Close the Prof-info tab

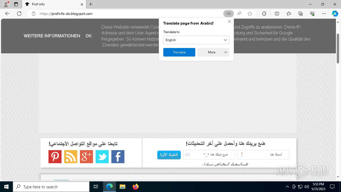(x=82, y=4)
